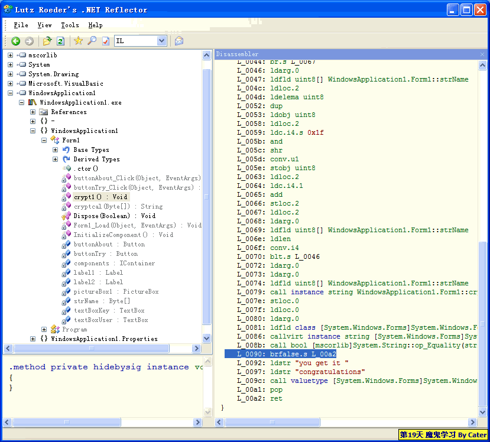Image resolution: width=490 pixels, height=442 pixels.
Task: Select the cryptcal(Byte[]) : String method
Action: tap(118, 206)
